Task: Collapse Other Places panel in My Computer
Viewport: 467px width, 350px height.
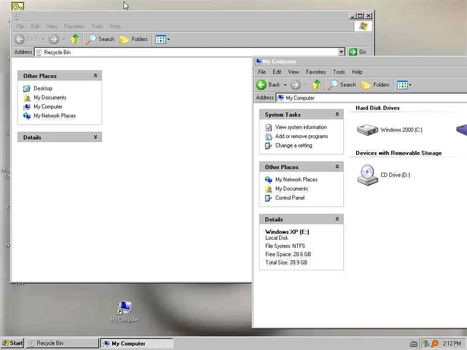Action: click(x=337, y=167)
